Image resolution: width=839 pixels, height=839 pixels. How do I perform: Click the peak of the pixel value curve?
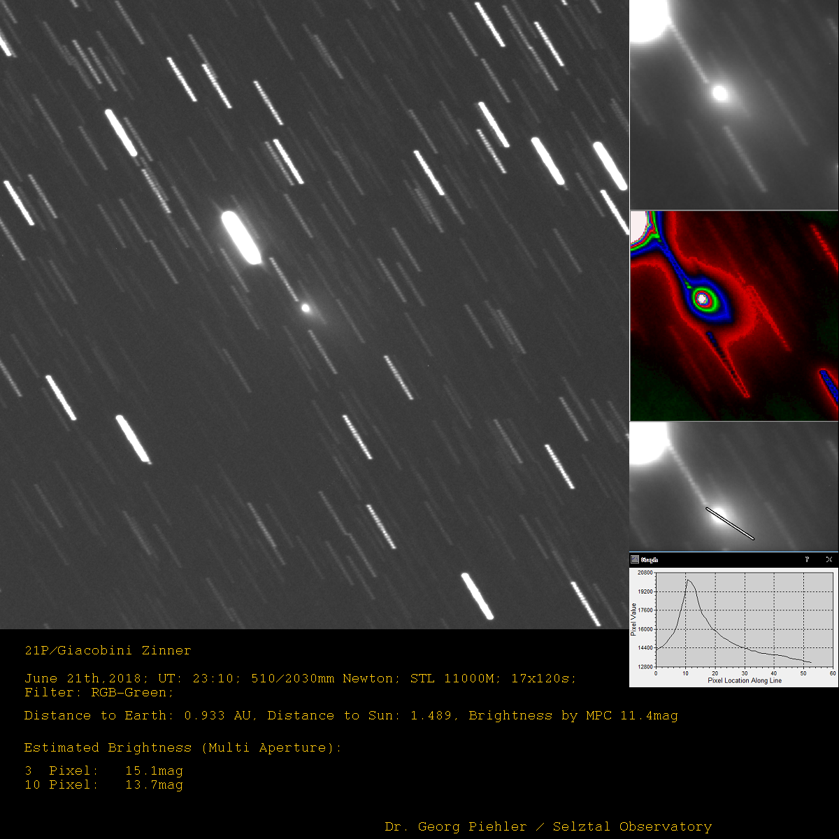click(x=688, y=580)
